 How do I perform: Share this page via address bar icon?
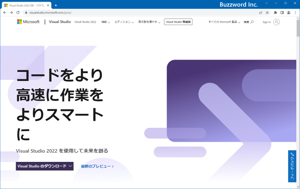tap(260, 13)
